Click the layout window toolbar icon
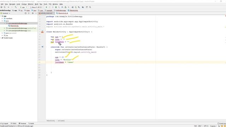This screenshot has width=226, height=127. (87, 7)
